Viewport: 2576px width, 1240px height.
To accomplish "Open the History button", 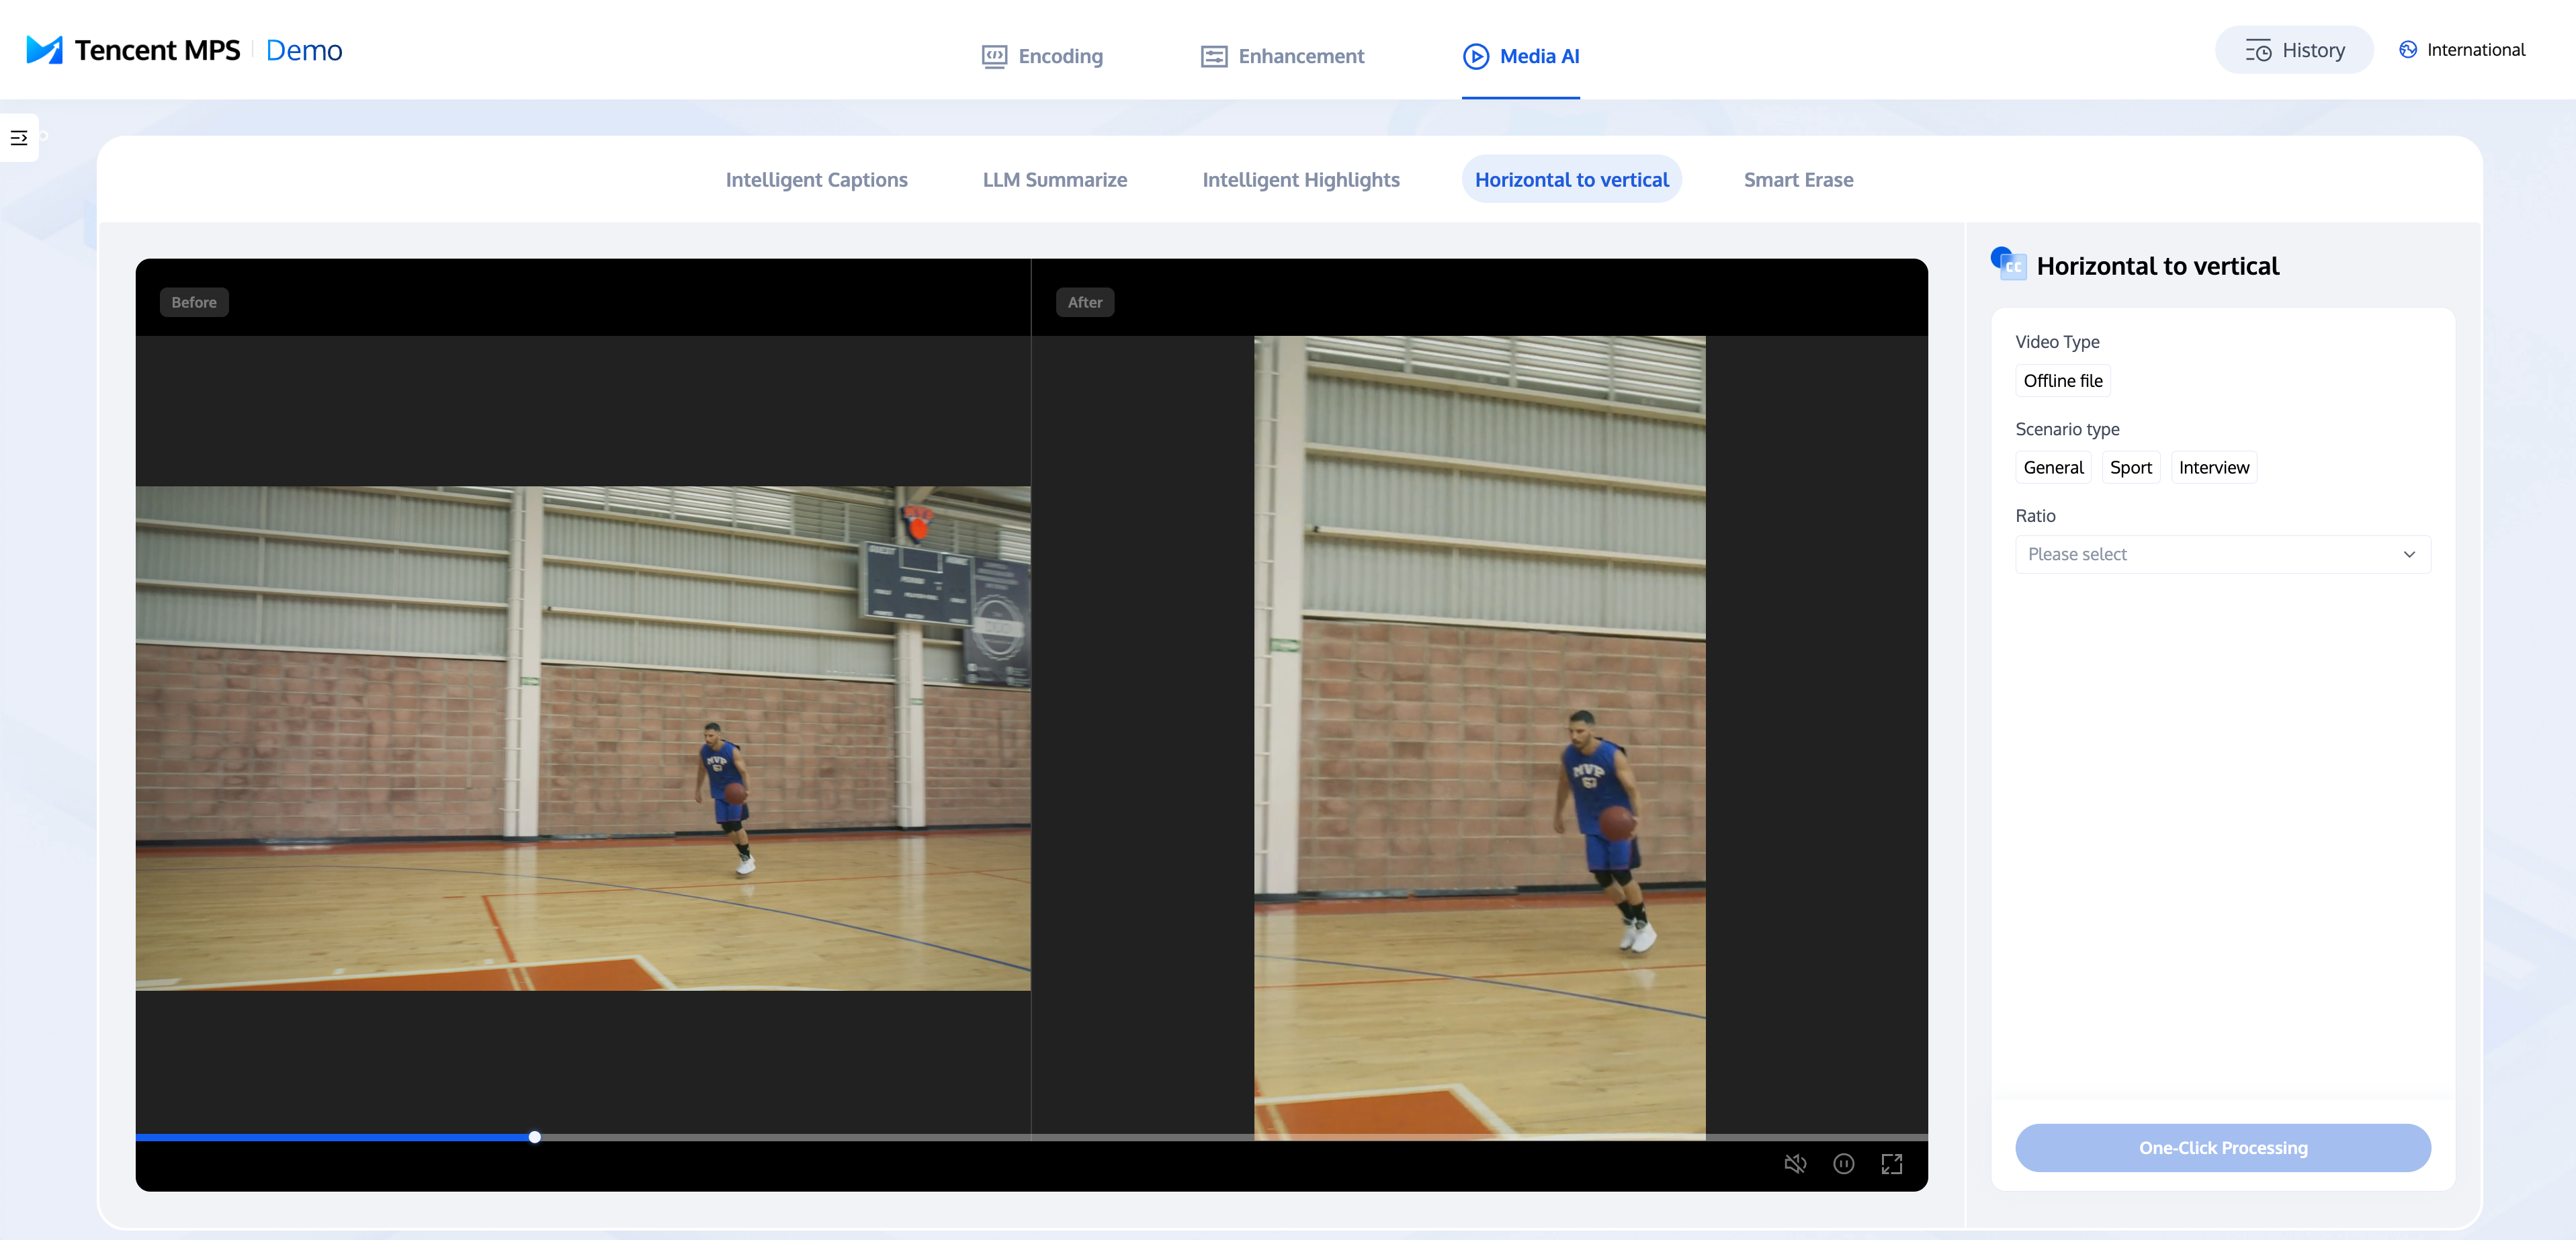I will pos(2294,50).
